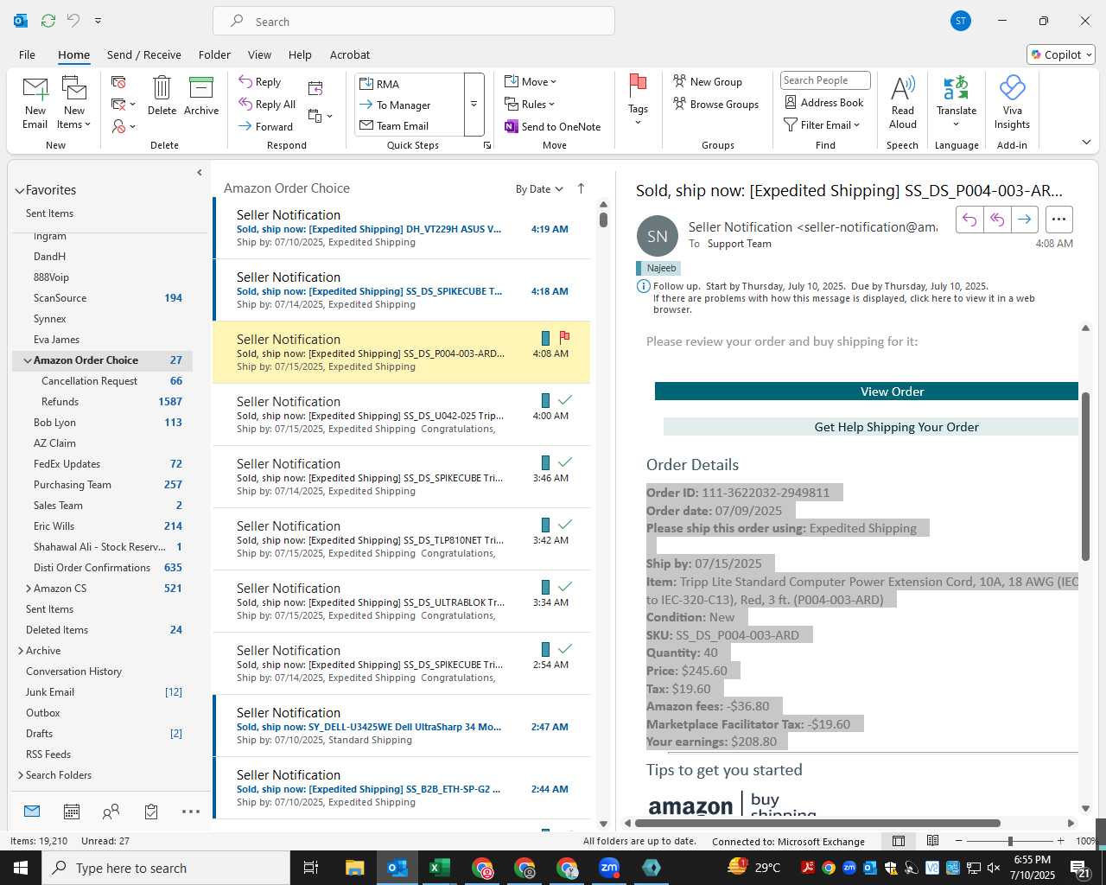Expand the Amazon CS folder
The width and height of the screenshot is (1106, 885).
click(x=29, y=589)
